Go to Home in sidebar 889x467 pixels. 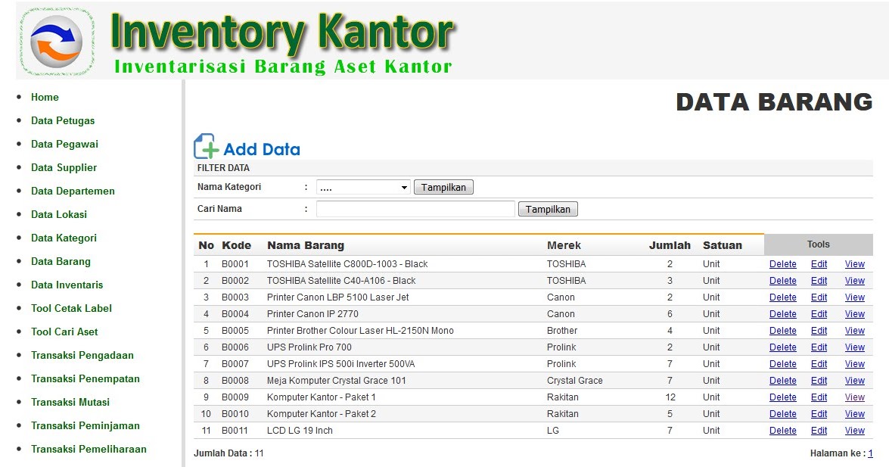(x=45, y=97)
